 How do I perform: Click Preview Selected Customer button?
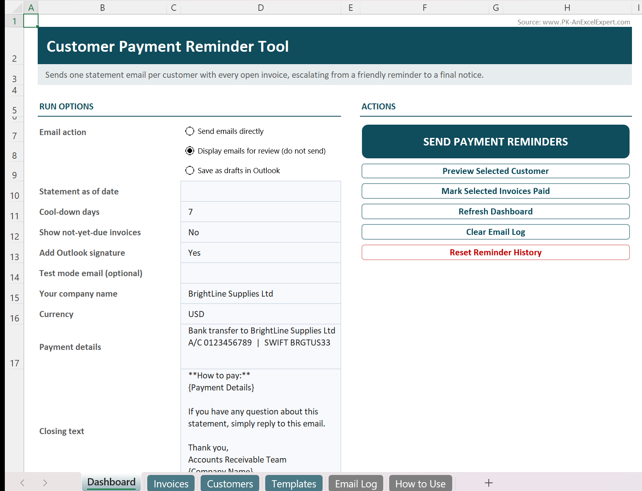[496, 171]
